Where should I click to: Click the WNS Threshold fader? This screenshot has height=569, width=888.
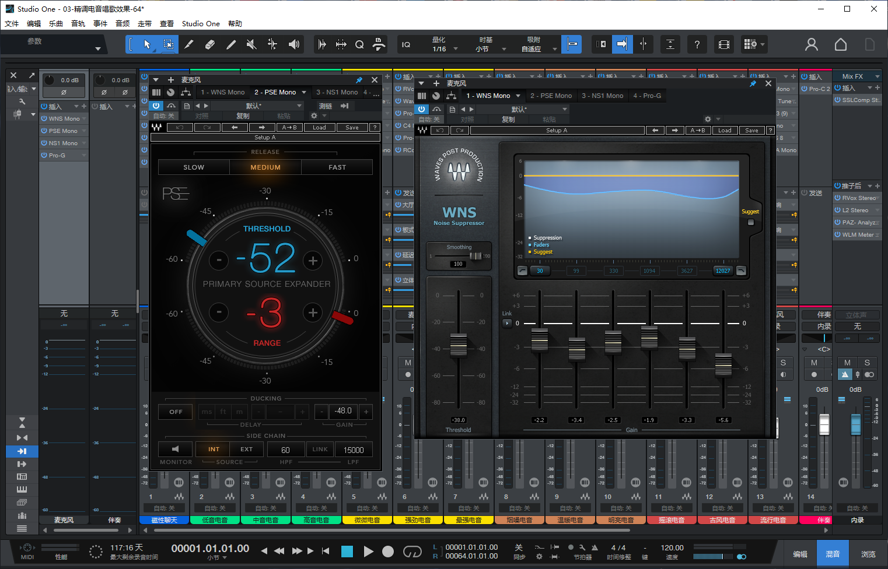point(459,345)
